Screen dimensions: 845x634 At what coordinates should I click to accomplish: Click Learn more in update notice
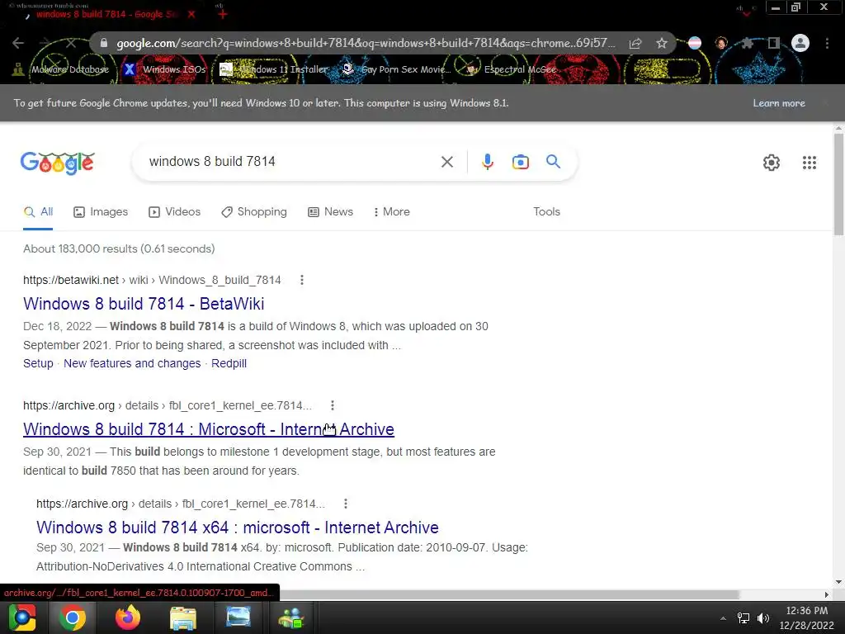(779, 103)
